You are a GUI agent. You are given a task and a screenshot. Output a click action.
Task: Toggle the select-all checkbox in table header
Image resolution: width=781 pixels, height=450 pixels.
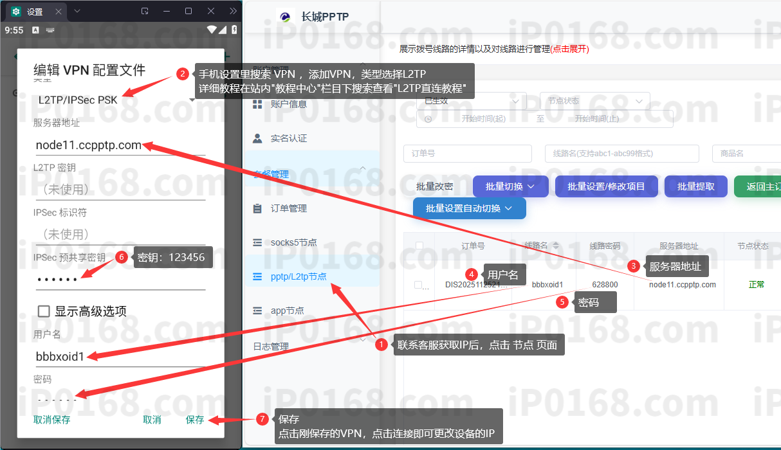click(x=419, y=246)
